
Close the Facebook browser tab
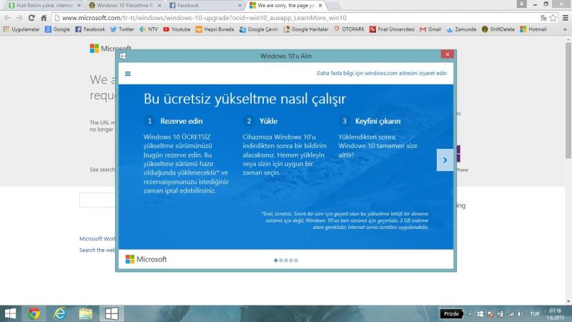pos(240,6)
